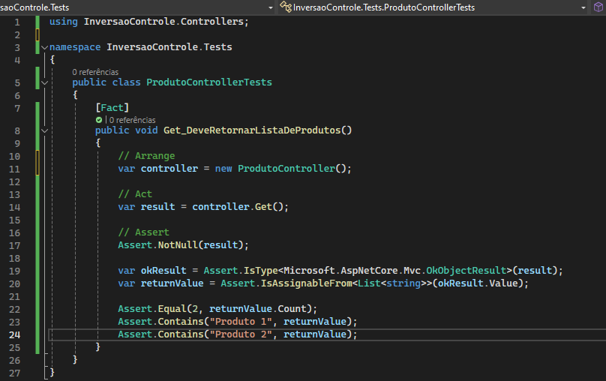The image size is (606, 381).
Task: Click the class icon beside ProdutoControllerTests dropdown
Action: 286,7
